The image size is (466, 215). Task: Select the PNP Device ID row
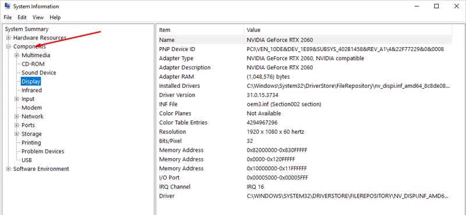(x=304, y=49)
